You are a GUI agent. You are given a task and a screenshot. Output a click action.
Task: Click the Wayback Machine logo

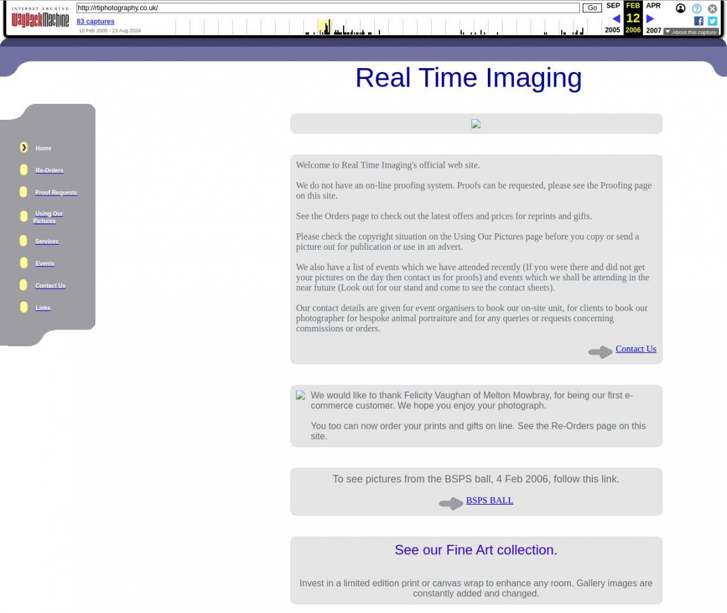40,18
